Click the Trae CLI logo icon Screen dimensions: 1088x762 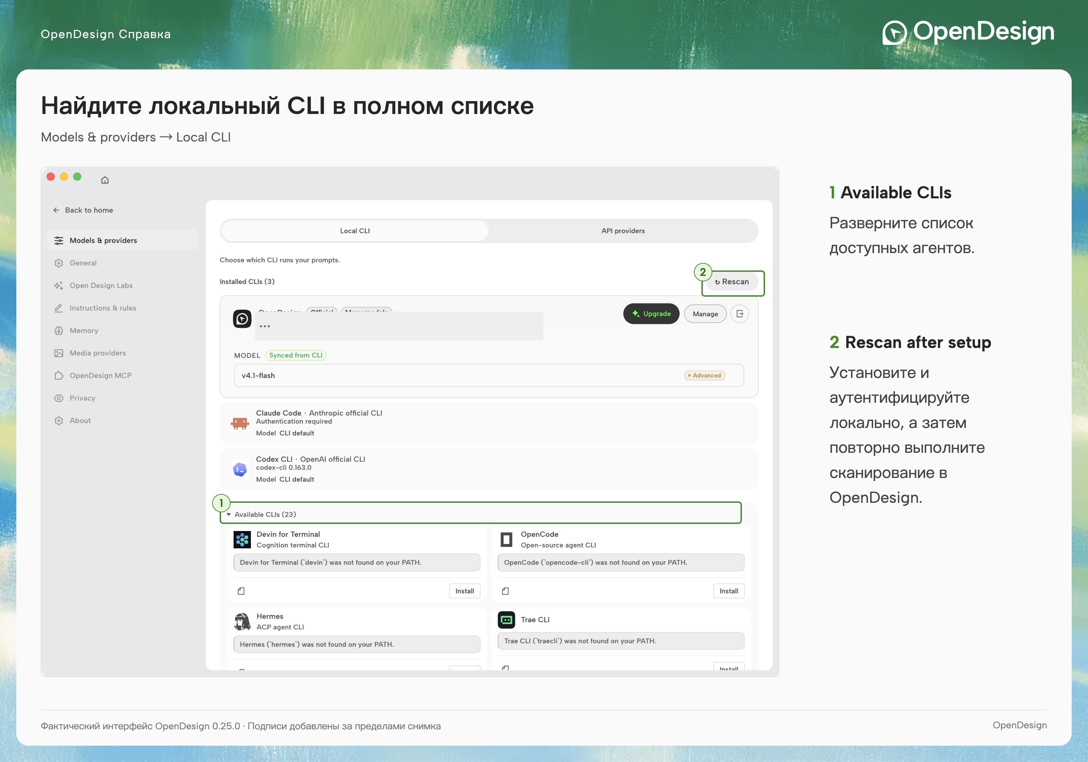507,620
